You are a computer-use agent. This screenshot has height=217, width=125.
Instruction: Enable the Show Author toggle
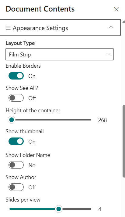pos(16,187)
